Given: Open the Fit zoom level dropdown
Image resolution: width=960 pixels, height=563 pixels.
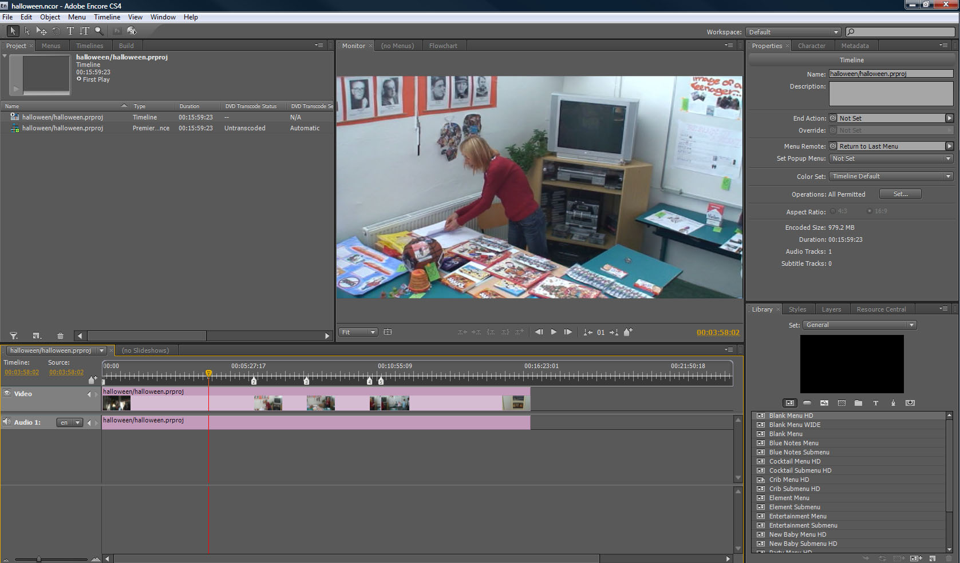Looking at the screenshot, I should point(358,332).
